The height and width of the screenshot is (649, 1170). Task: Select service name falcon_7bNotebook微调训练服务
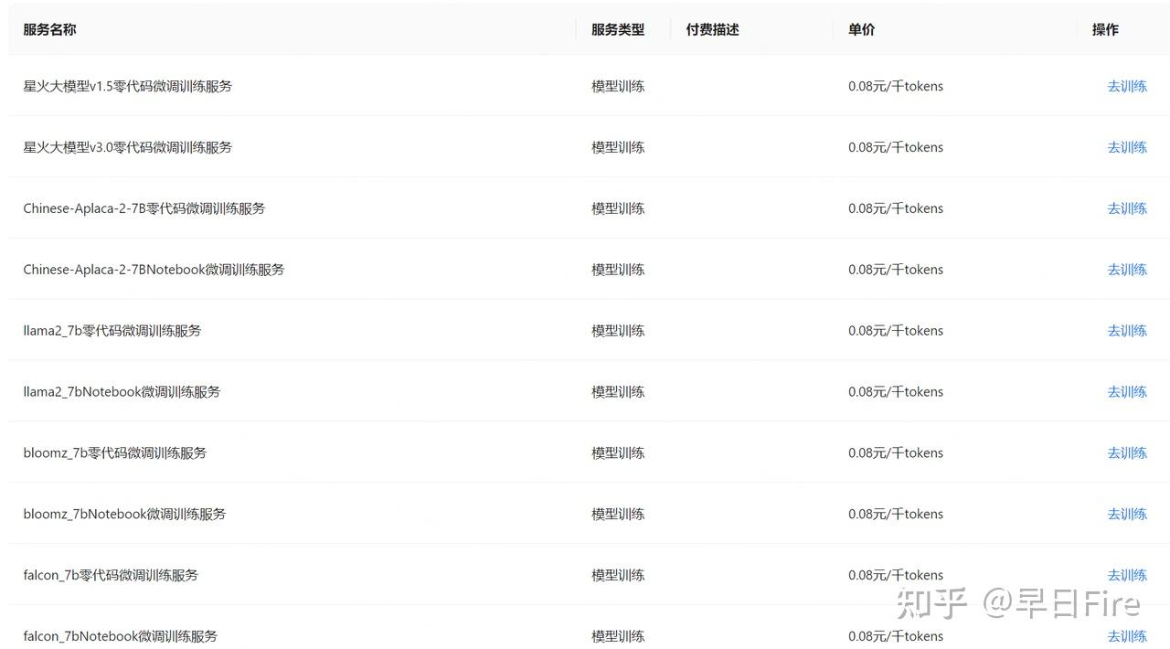[121, 636]
